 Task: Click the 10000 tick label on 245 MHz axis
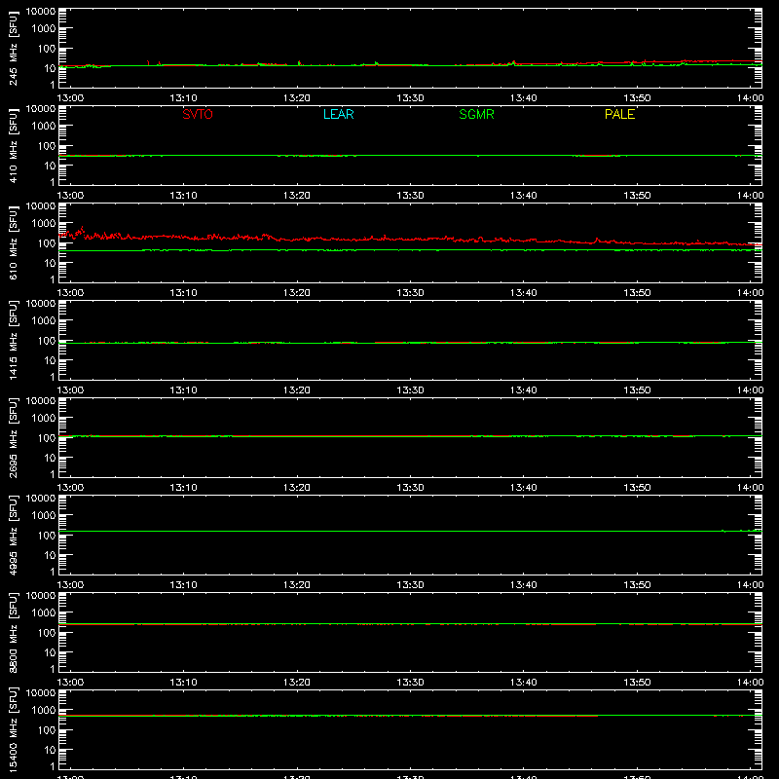(x=41, y=12)
